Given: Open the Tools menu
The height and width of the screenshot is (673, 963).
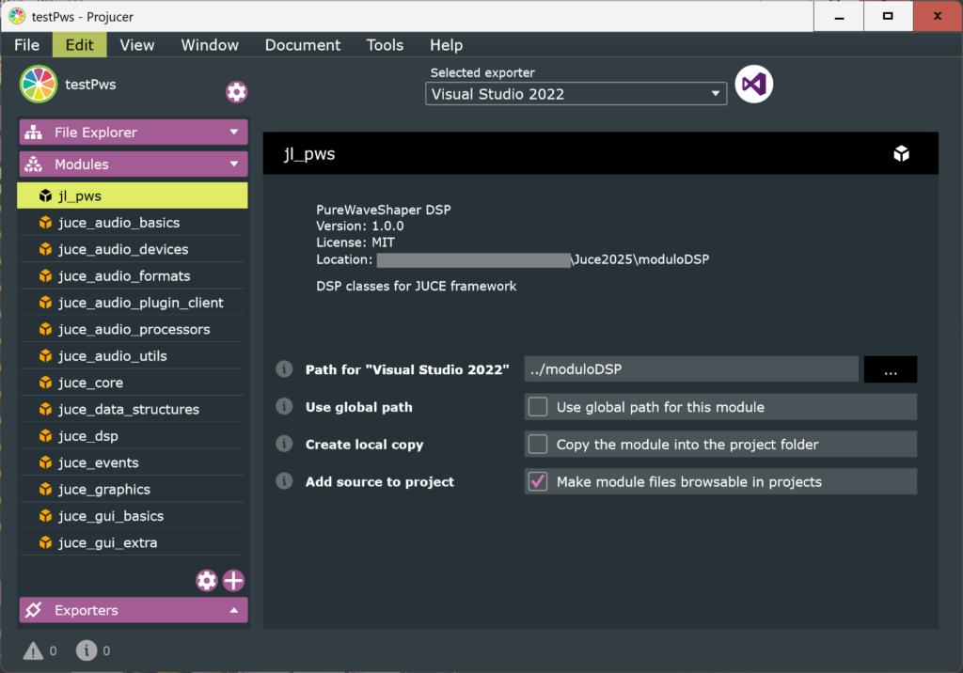Looking at the screenshot, I should tap(385, 44).
